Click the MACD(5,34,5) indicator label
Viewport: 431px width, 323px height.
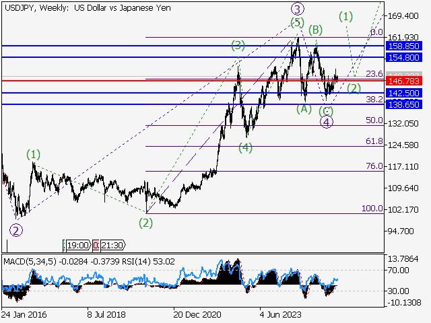29,261
